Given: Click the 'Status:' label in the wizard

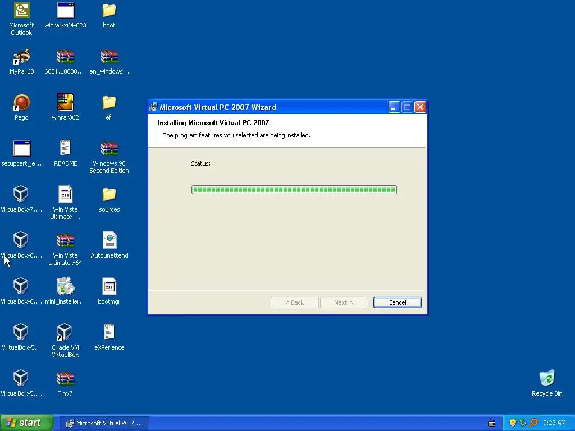Looking at the screenshot, I should pos(200,163).
